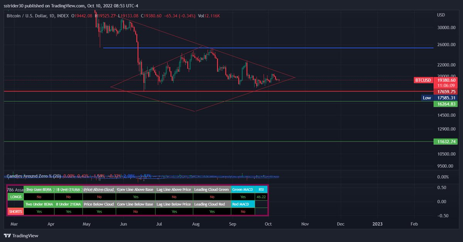This screenshot has height=242, width=463.
Task: Click the Lag Line Below Price header cell
Action: click(174, 204)
